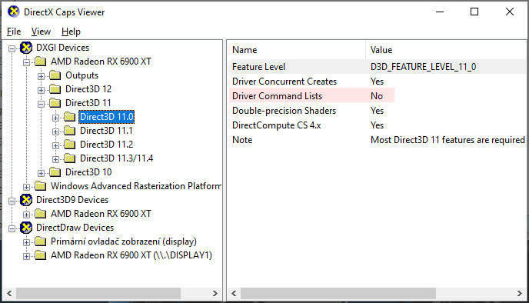
Task: Select Direct3D 11.3/11.4 tree item
Action: coord(116,158)
